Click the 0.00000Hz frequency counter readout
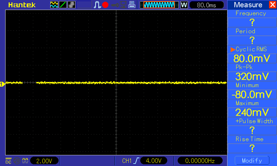Image resolution: width=277 pixels, height=166 pixels. 200,161
